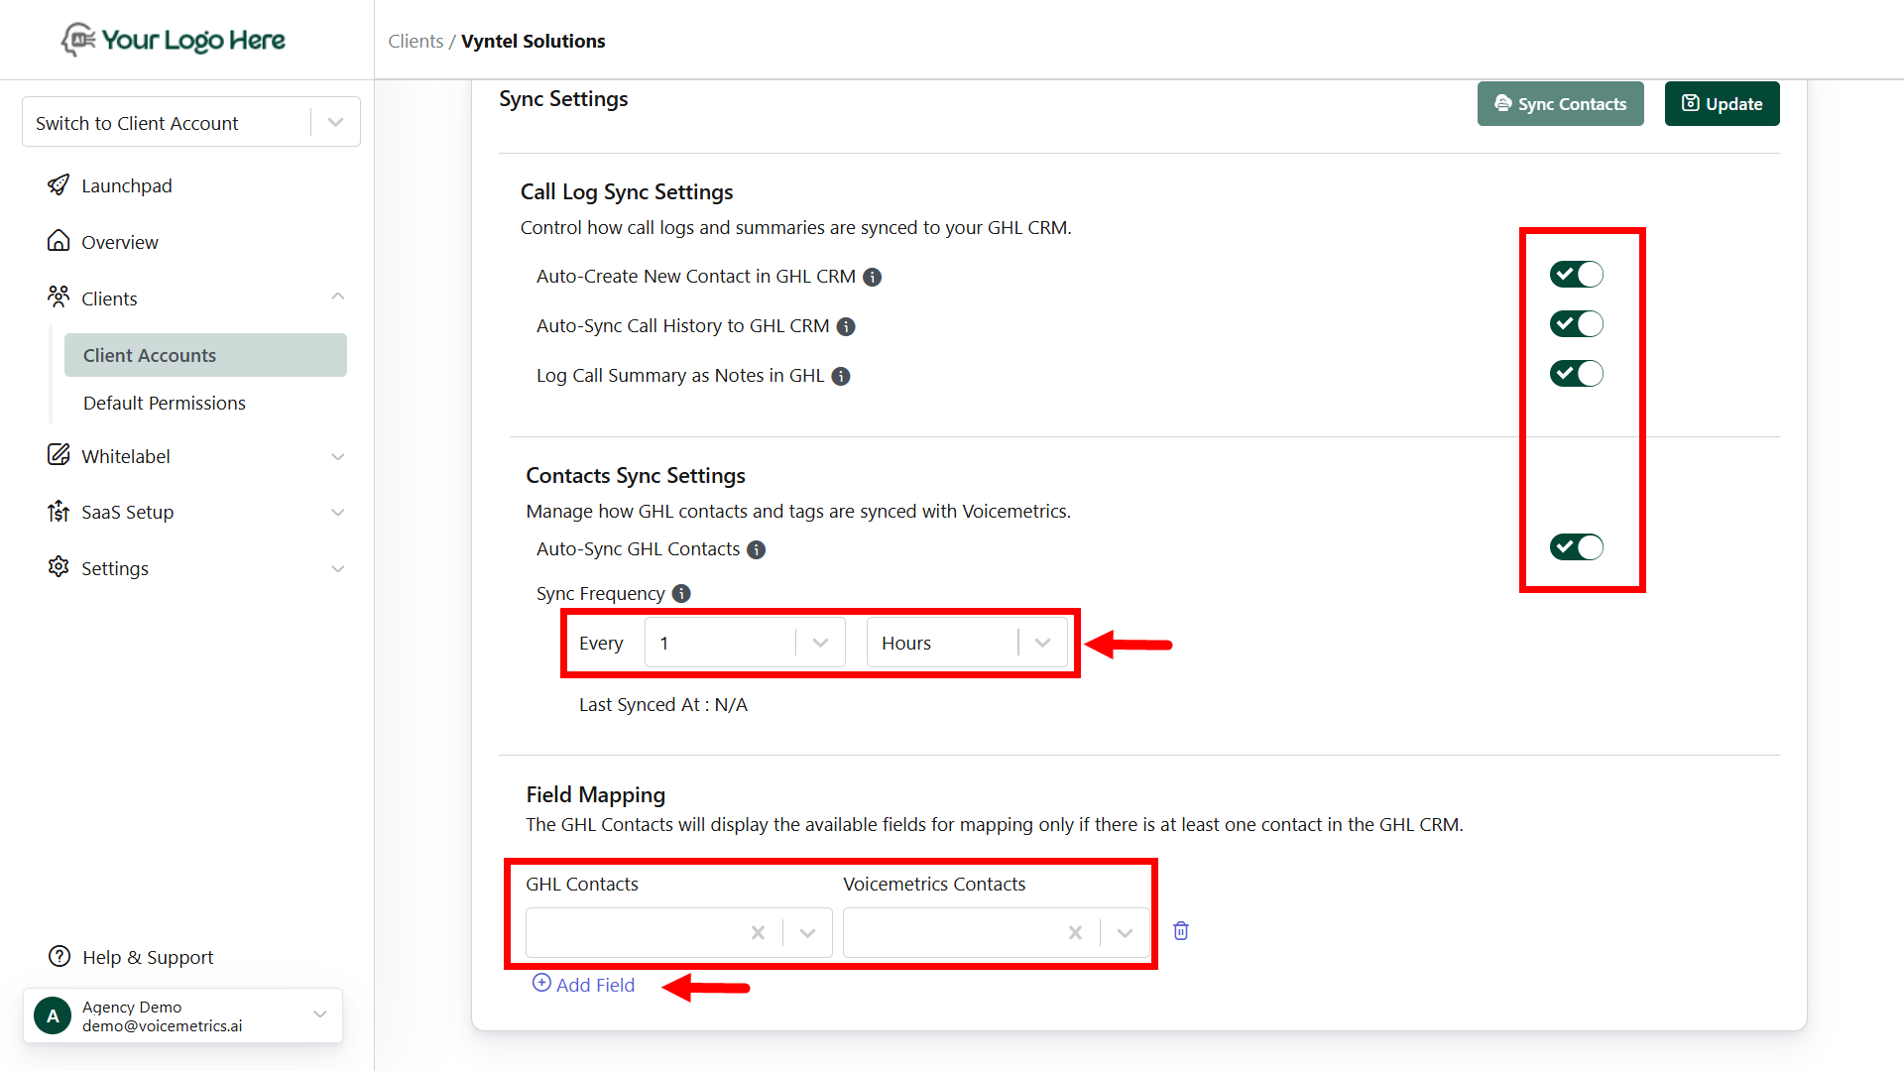Click the Sync Contacts button

click(x=1560, y=104)
